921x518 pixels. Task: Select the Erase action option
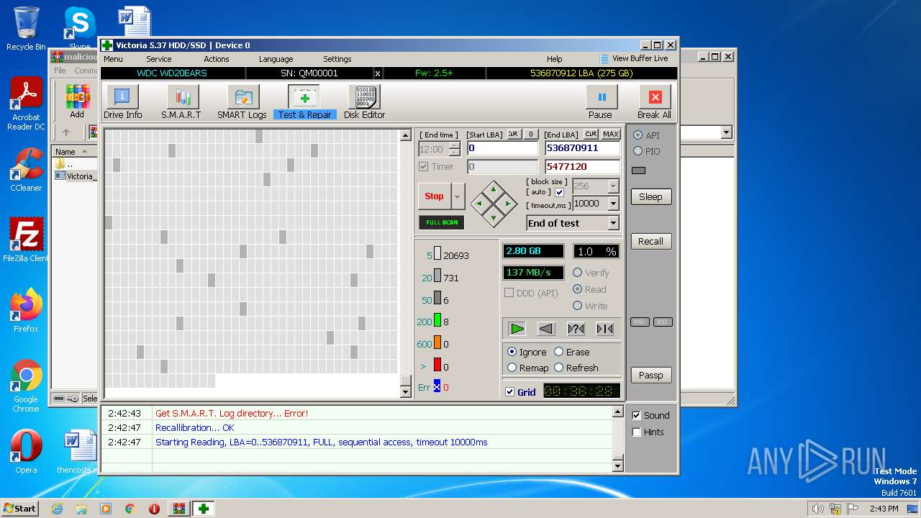coord(572,352)
